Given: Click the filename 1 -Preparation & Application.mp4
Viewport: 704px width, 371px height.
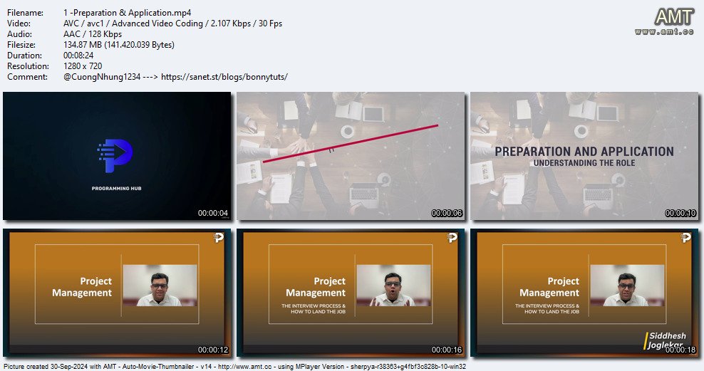Looking at the screenshot, I should (127, 13).
